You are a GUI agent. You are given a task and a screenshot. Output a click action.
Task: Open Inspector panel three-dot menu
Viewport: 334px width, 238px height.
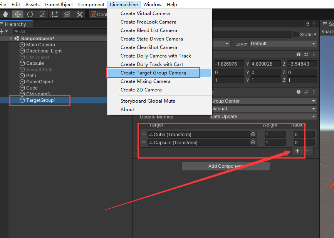[x=314, y=24]
